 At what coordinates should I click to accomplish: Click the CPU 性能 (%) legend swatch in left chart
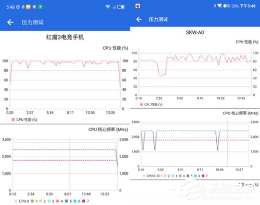click(13, 120)
